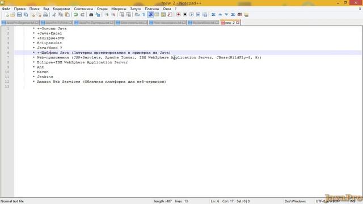Click the line 'Java+Word ?'
Image resolution: width=363 pixels, height=204 pixels.
(49, 48)
